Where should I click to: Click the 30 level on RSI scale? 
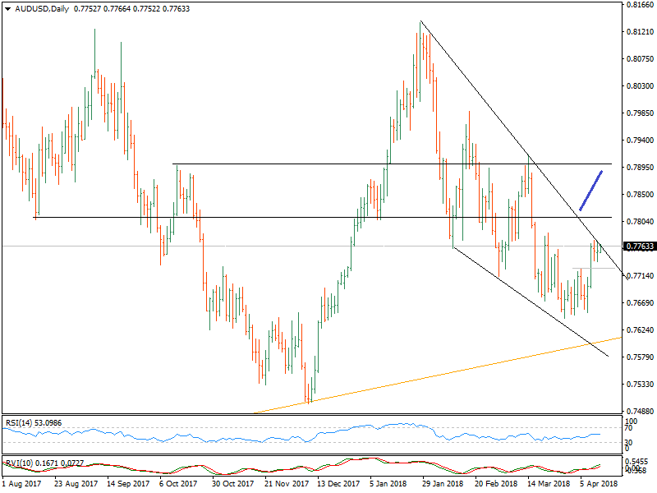tap(630, 442)
